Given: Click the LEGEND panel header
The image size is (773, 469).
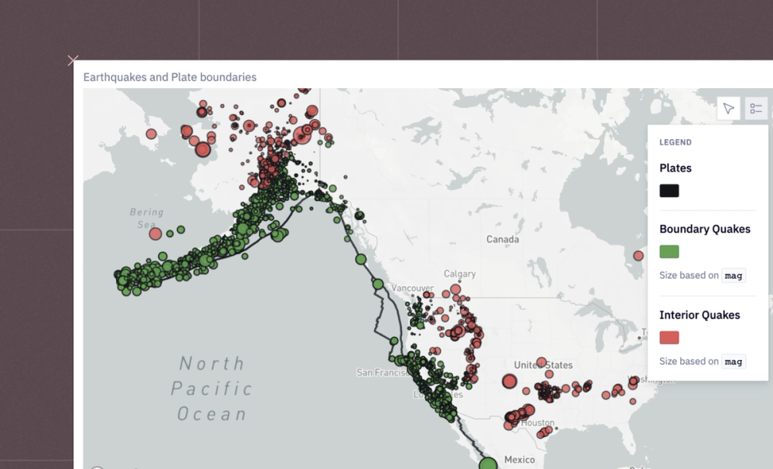Looking at the screenshot, I should [x=675, y=141].
